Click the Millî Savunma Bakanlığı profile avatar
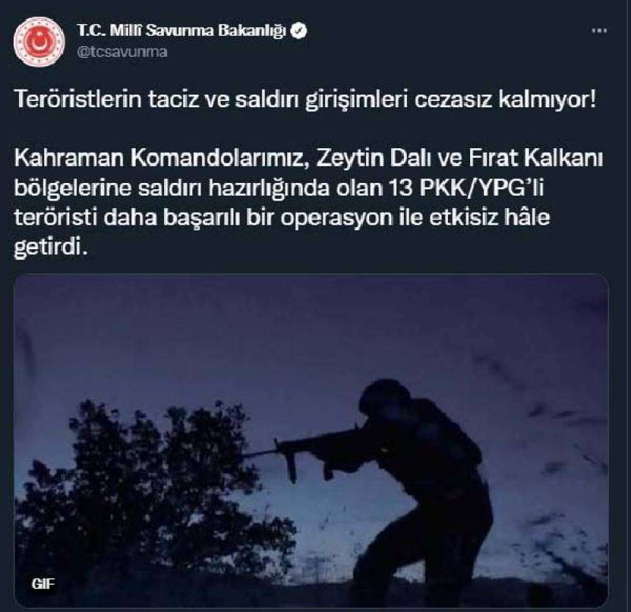The width and height of the screenshot is (631, 612). (38, 42)
